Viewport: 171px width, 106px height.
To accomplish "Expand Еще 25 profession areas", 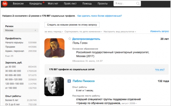I will click(x=9, y=56).
